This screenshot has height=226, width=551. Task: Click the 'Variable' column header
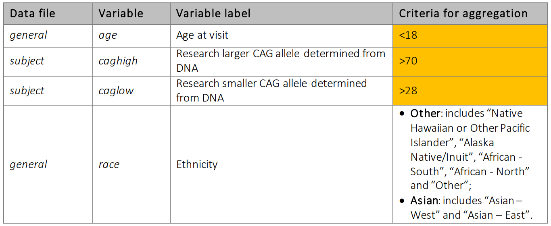tap(131, 13)
